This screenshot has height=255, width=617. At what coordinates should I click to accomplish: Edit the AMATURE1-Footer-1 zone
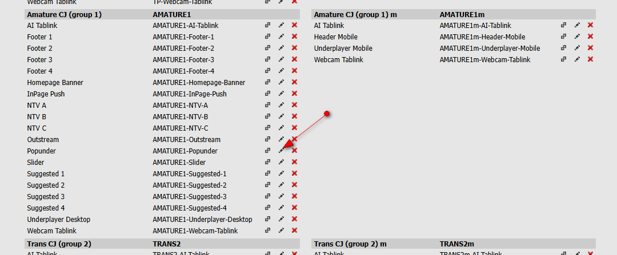[x=281, y=37]
